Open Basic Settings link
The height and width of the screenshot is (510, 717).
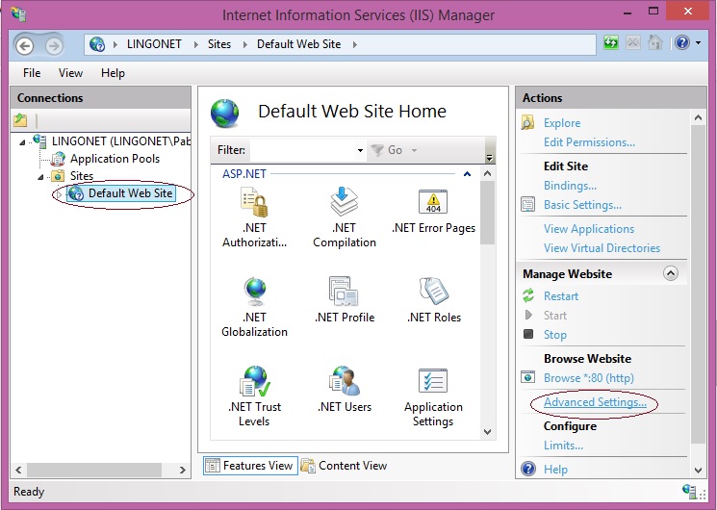pyautogui.click(x=582, y=205)
